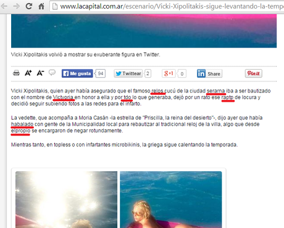Image resolution: width=284 pixels, height=228 pixels.
Task: Click the underlined word 'raptp'
Action: tap(227, 97)
